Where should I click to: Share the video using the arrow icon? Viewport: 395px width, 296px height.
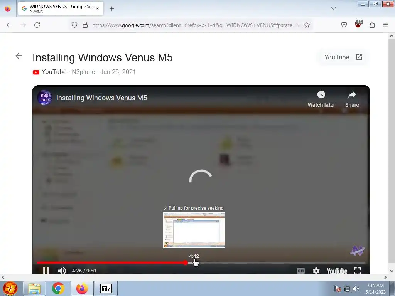(352, 95)
